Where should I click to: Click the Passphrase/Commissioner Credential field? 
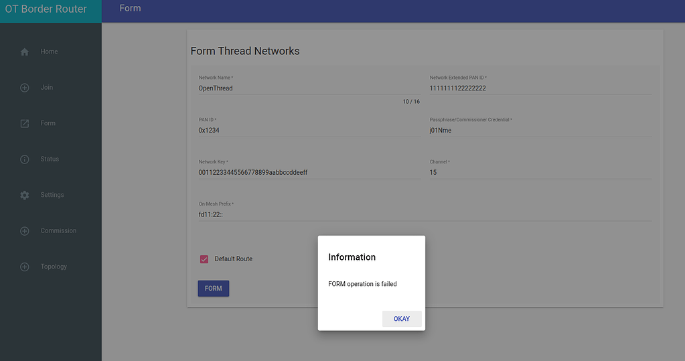(540, 130)
